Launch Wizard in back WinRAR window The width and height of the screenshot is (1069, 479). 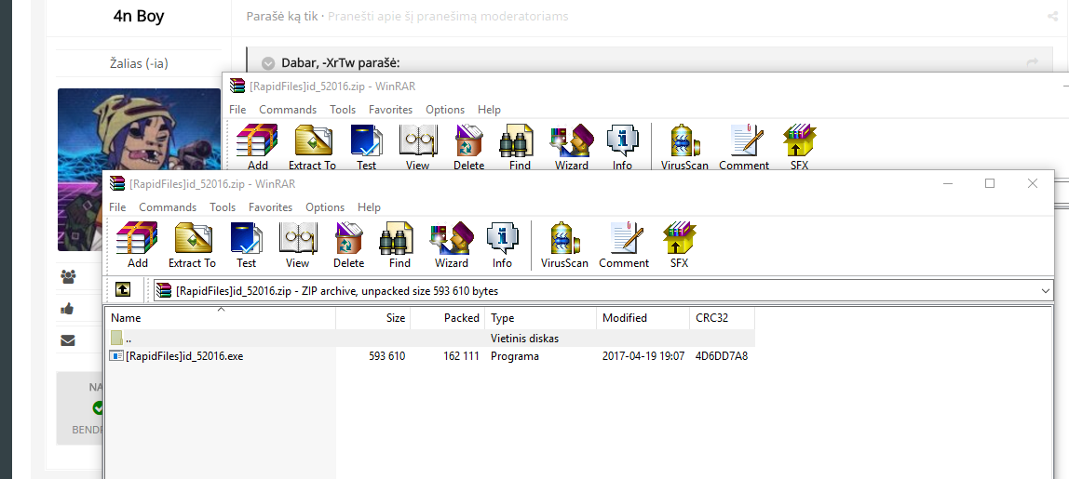(x=572, y=147)
